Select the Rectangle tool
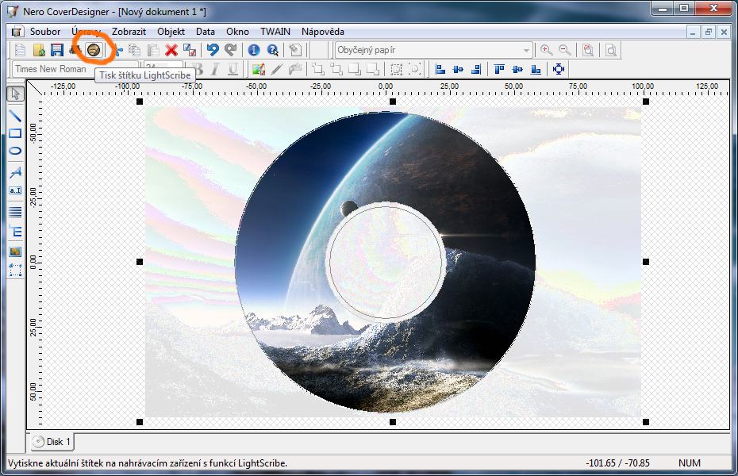The width and height of the screenshot is (738, 476). pos(15,133)
